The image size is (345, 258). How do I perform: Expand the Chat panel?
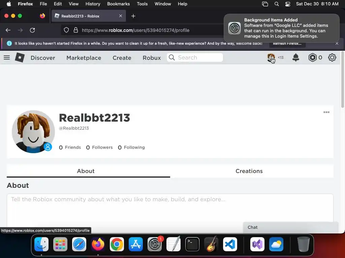pos(290,227)
